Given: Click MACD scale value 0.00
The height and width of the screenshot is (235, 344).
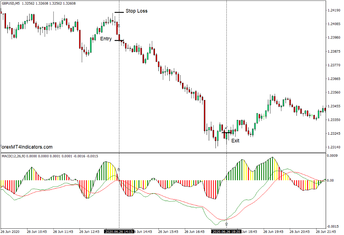Looking at the screenshot, I should click(x=330, y=180).
